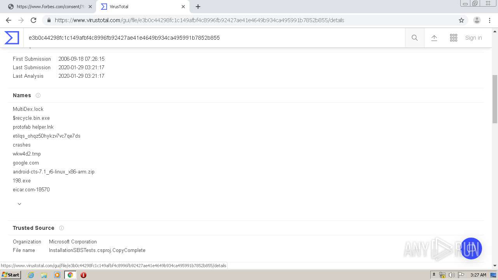Screen dimensions: 498x280
Task: Expand the names list chevron
Action: tap(19, 204)
